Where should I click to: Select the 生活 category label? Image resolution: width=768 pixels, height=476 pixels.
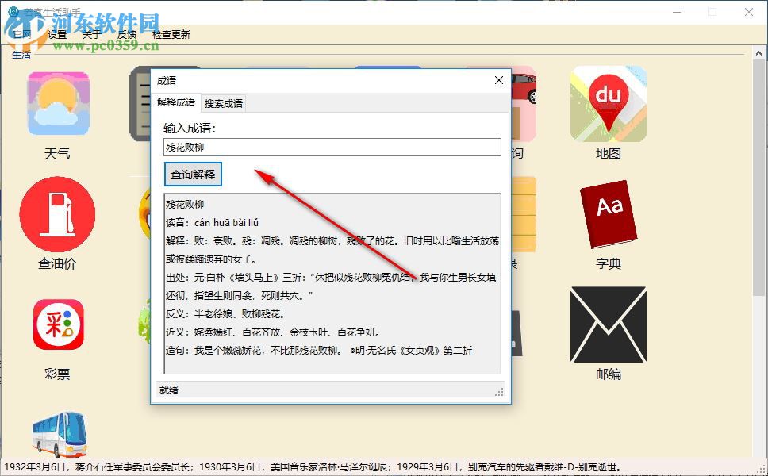pyautogui.click(x=21, y=55)
